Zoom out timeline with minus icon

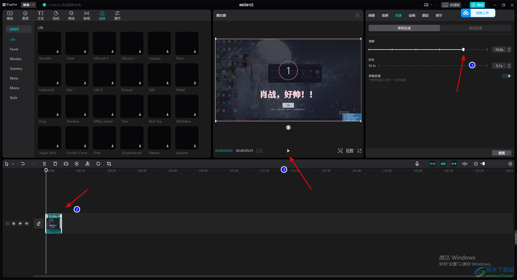click(476, 164)
